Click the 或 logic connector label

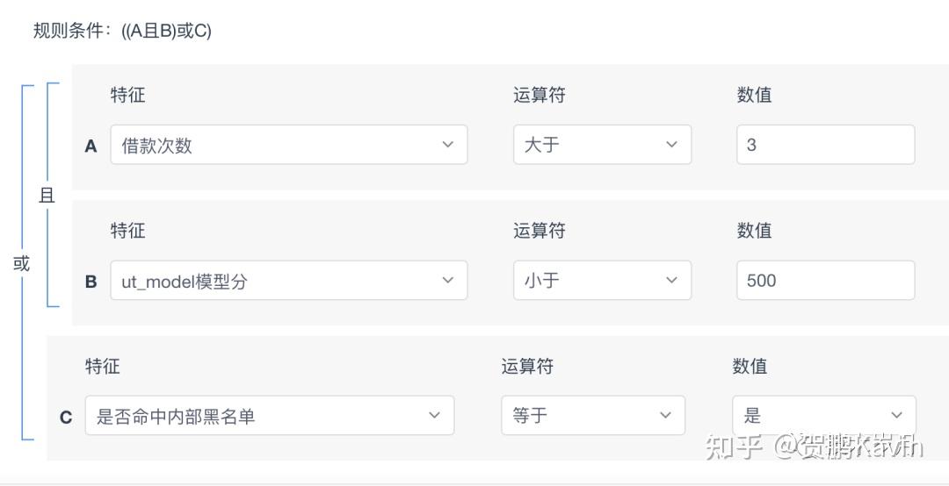(x=21, y=263)
